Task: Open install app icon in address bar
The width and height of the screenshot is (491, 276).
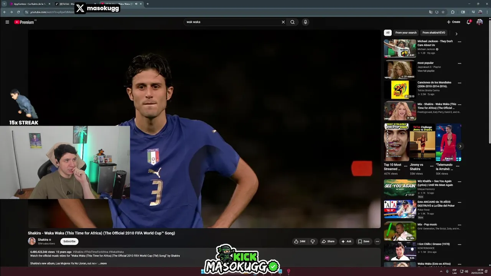Action: (437, 12)
